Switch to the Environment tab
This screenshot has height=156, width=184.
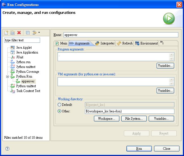click(x=146, y=43)
